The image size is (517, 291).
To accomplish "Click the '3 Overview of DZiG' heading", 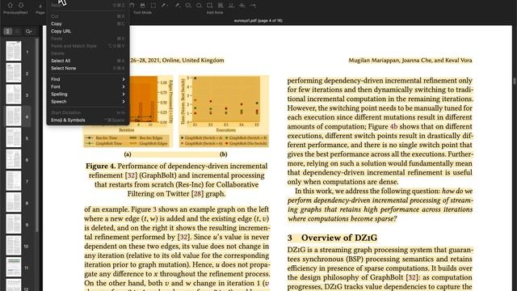I will [332, 238].
